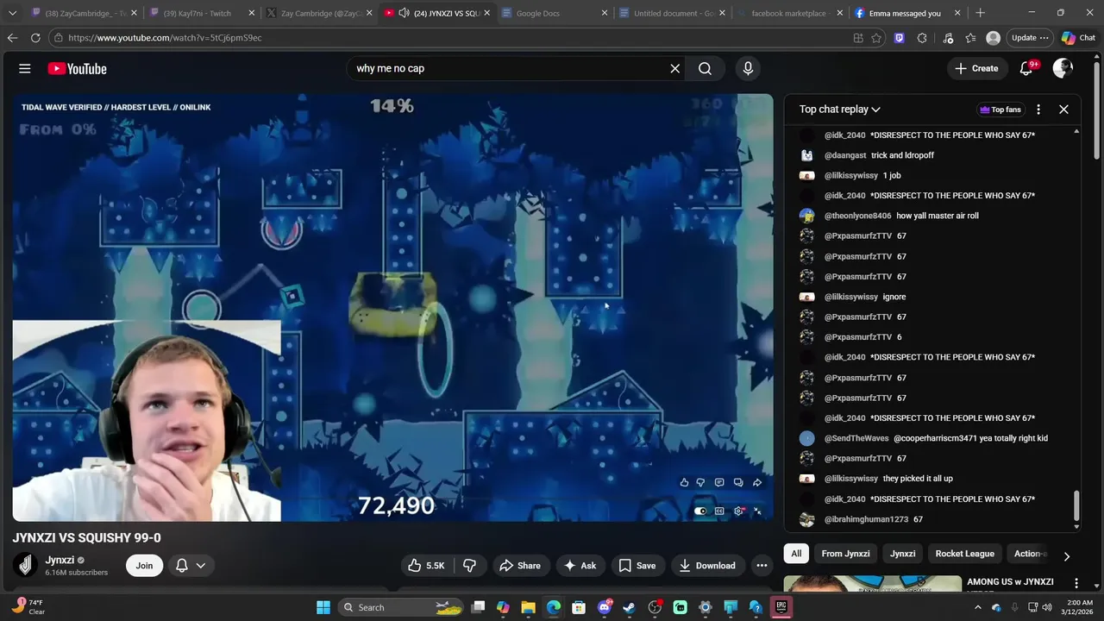The width and height of the screenshot is (1104, 621).
Task: Switch to facebook marketplace tab
Action: point(788,13)
